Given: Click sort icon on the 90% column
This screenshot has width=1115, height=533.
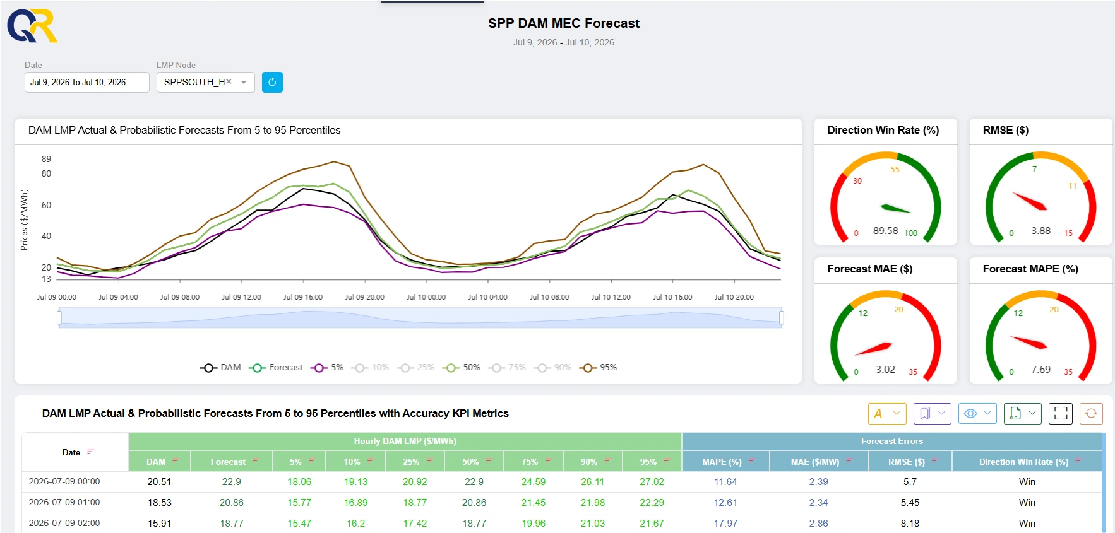Looking at the screenshot, I should [x=608, y=461].
